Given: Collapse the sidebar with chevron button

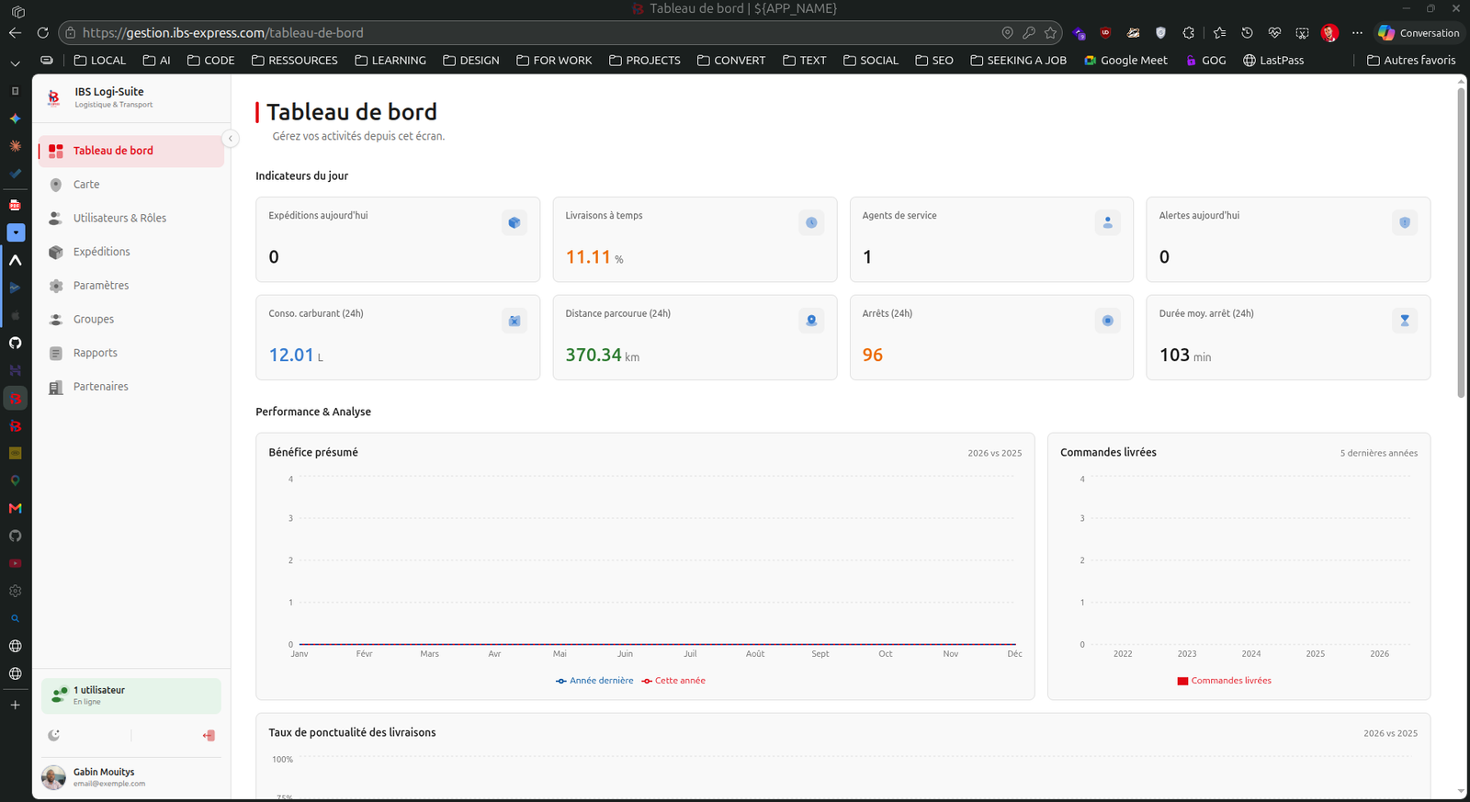Looking at the screenshot, I should tap(231, 139).
